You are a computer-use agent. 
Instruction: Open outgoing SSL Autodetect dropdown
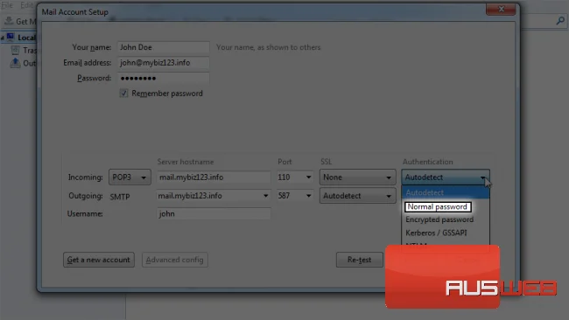click(x=357, y=196)
